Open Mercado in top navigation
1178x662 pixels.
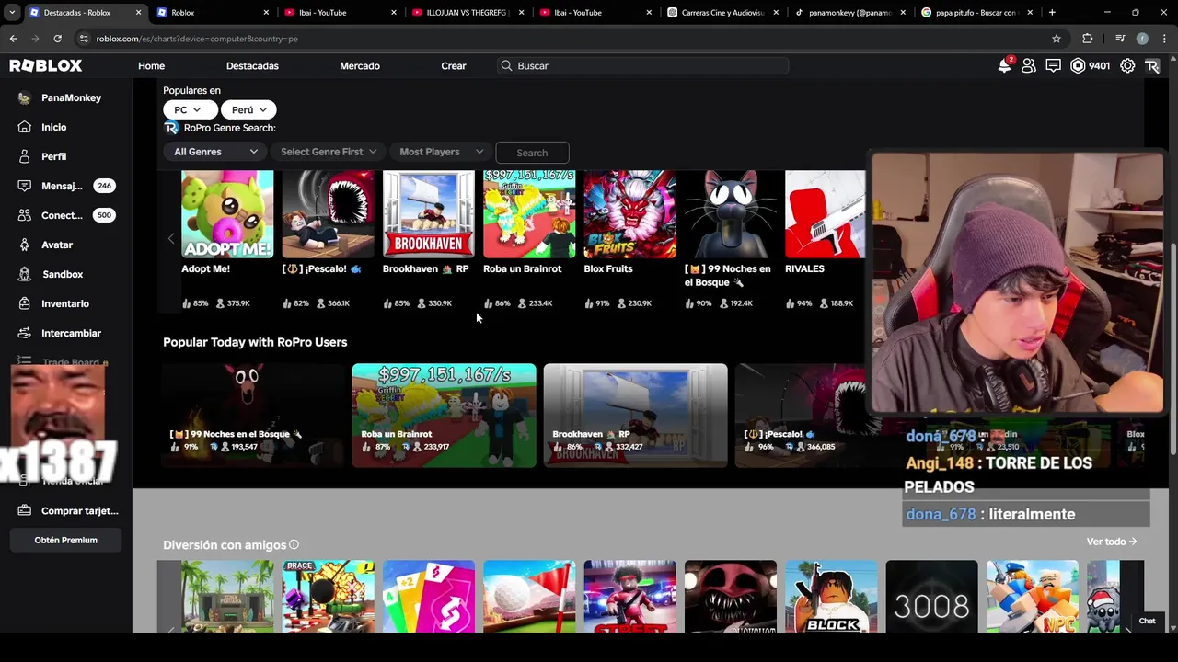(x=360, y=66)
